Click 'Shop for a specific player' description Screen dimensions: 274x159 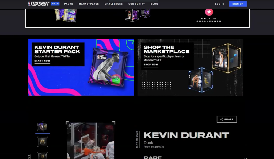164,58
